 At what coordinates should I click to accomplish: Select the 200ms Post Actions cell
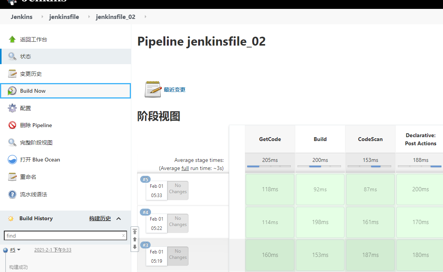pyautogui.click(x=420, y=189)
